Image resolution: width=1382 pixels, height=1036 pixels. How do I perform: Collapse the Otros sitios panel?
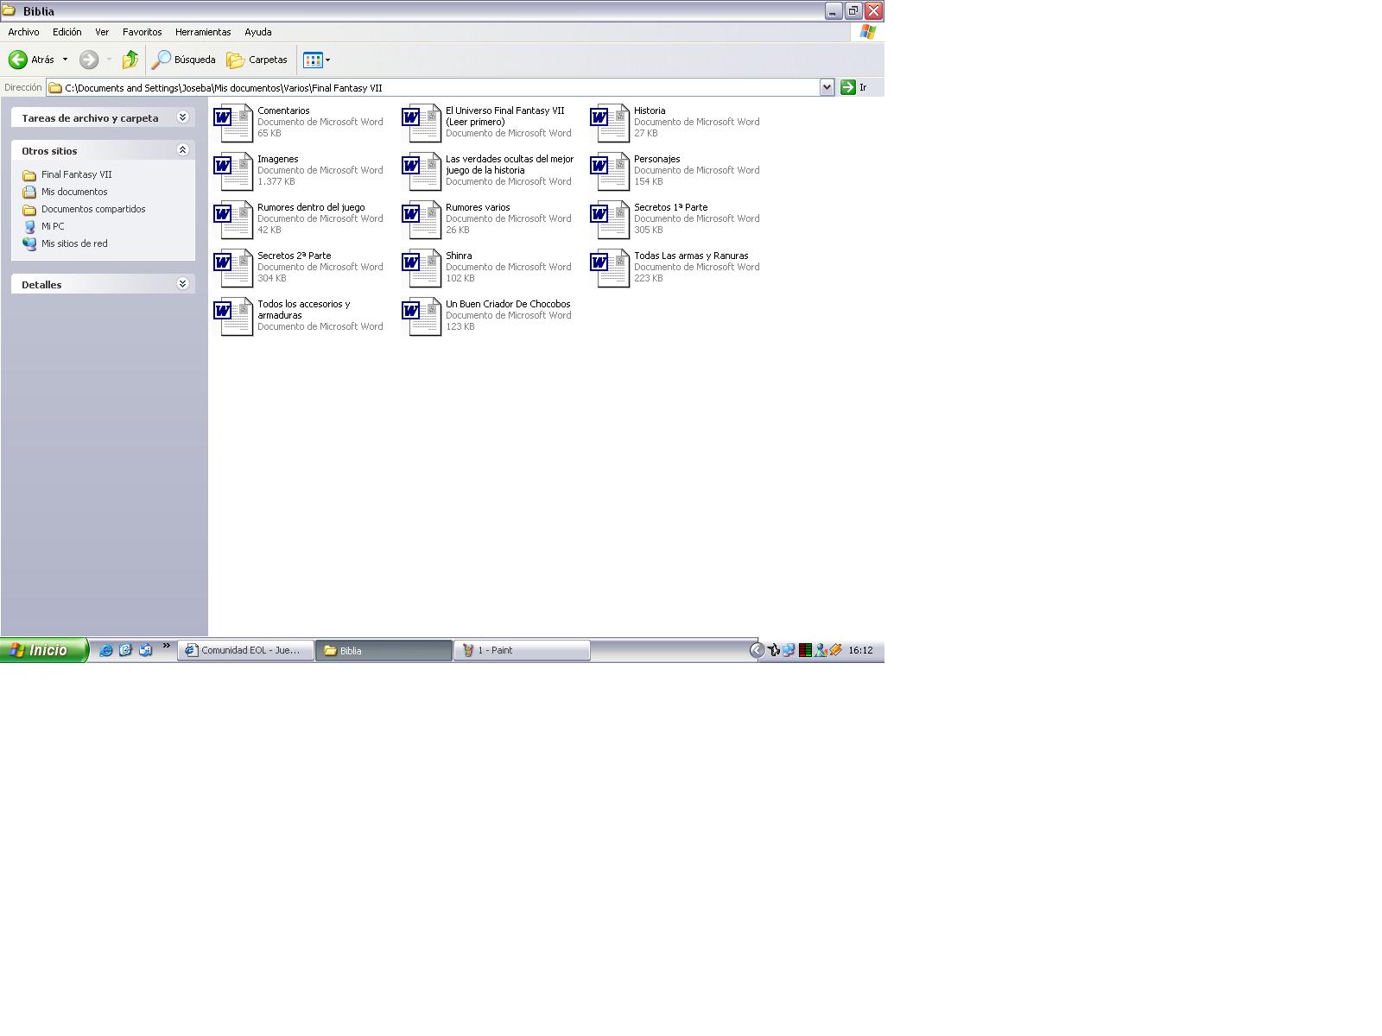click(182, 150)
